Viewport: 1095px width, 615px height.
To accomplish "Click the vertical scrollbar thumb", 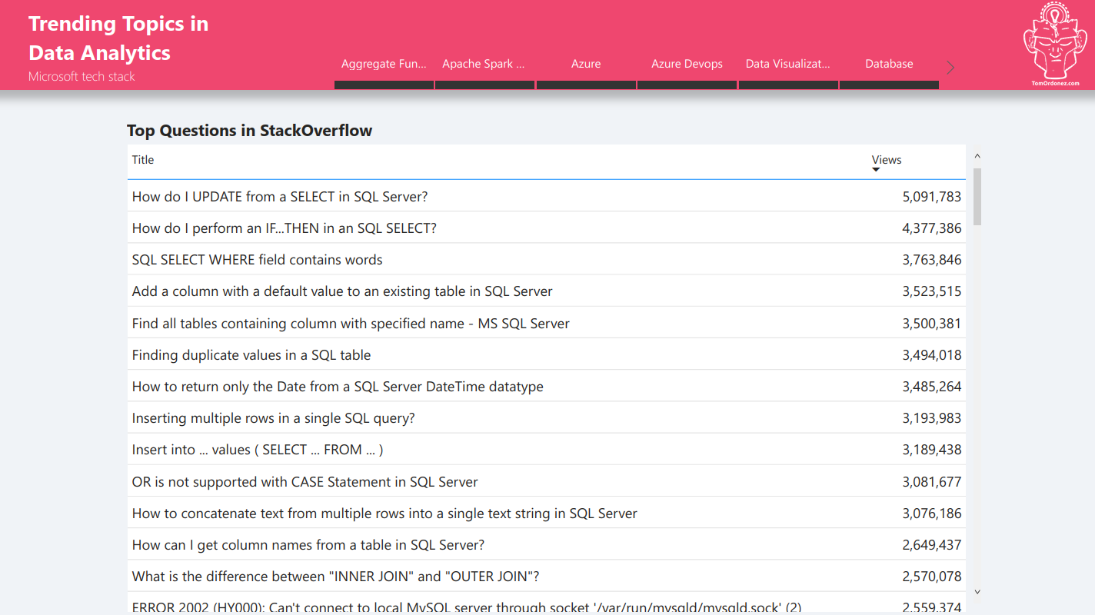I will (x=977, y=197).
